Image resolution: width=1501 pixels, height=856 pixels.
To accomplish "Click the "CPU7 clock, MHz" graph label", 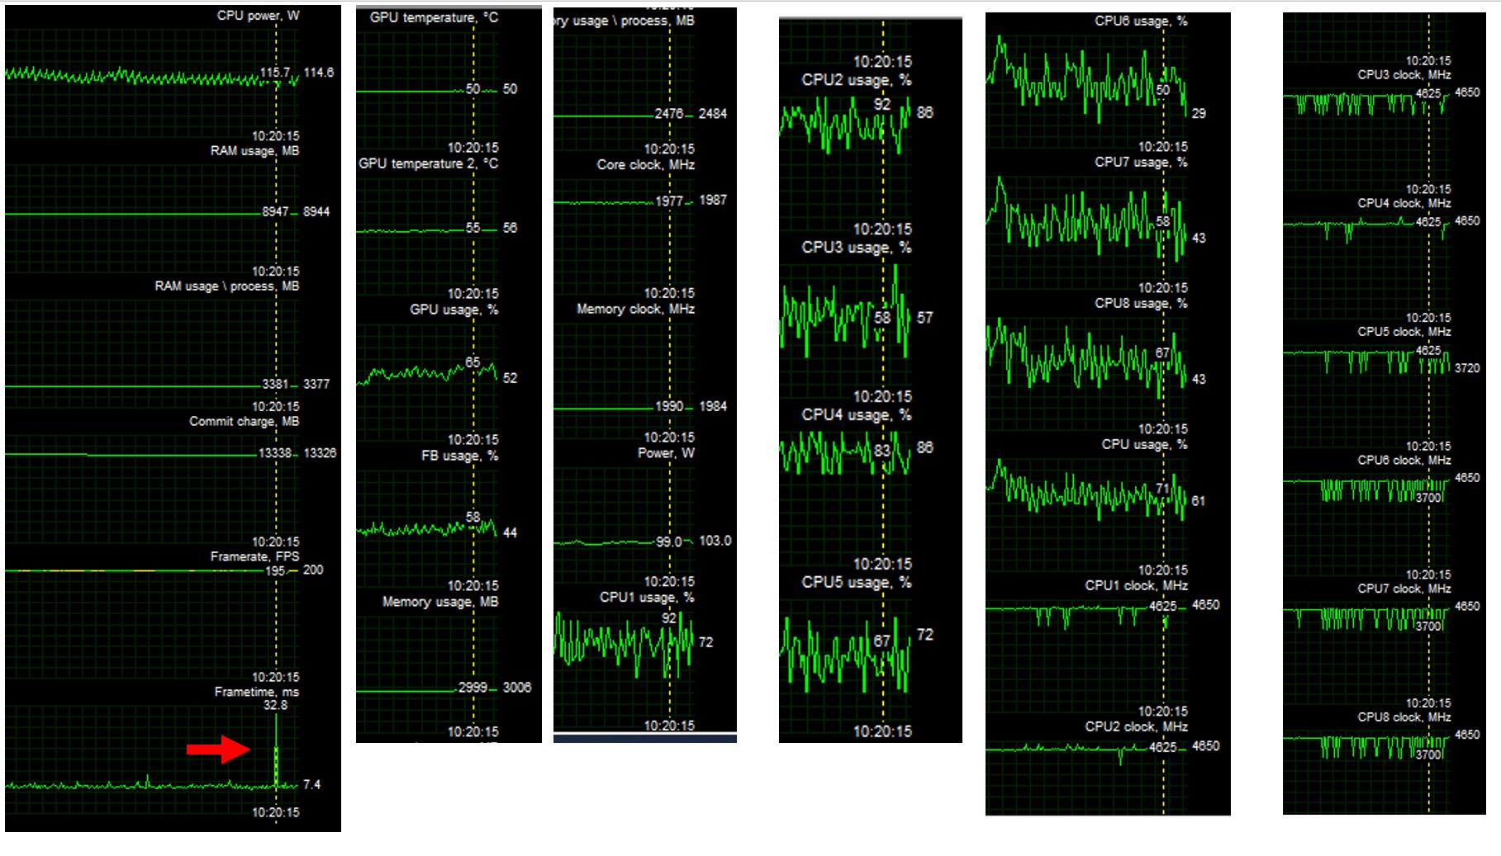I will (x=1404, y=589).
